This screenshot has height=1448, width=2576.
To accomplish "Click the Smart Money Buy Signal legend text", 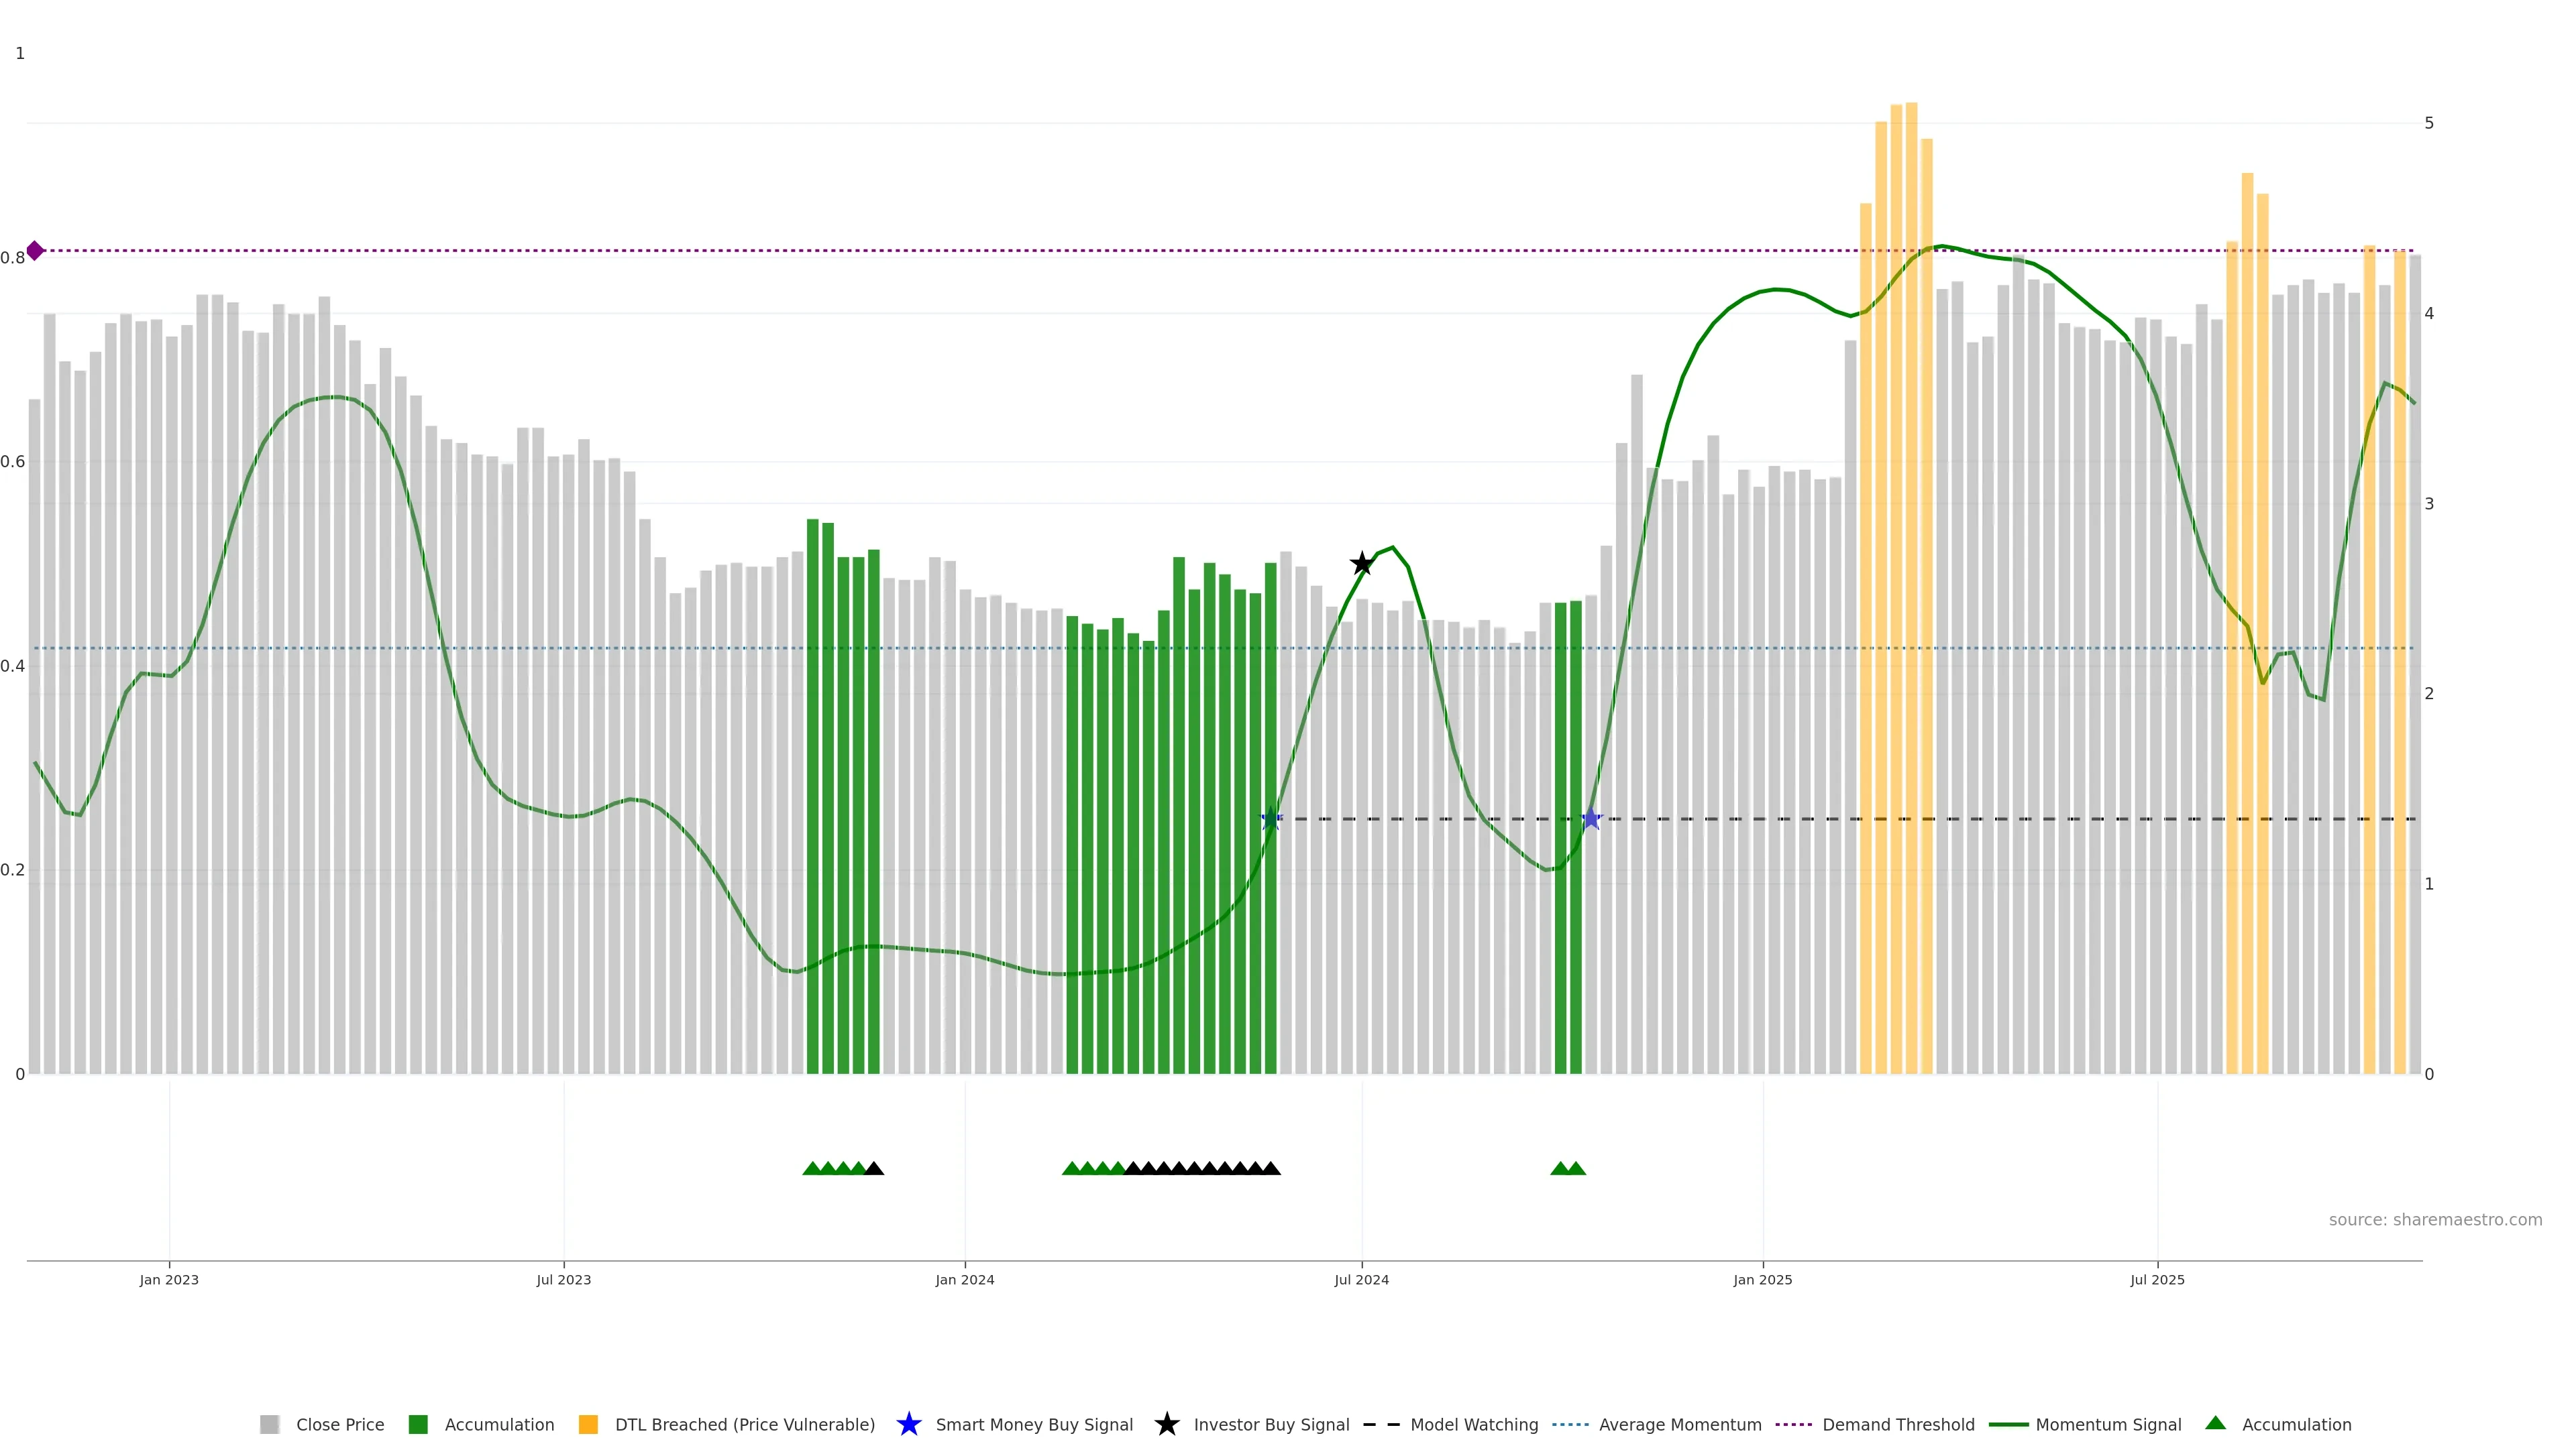I will pyautogui.click(x=1034, y=1425).
